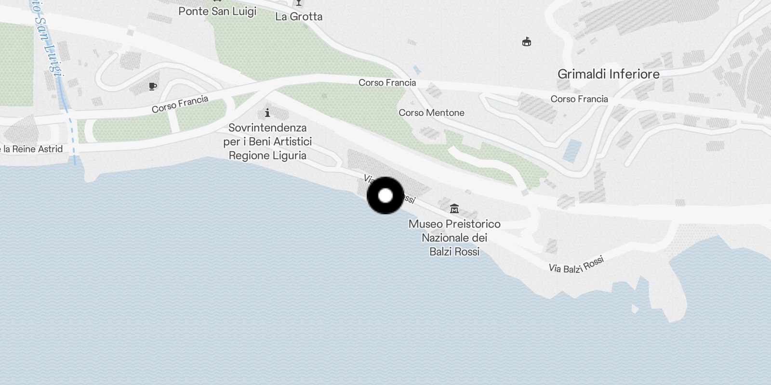Click the black circular location marker
This screenshot has height=385, width=771.
pos(385,195)
